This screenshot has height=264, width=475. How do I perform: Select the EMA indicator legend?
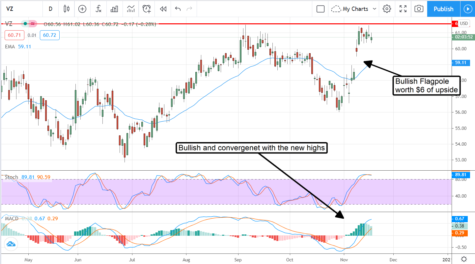10,47
